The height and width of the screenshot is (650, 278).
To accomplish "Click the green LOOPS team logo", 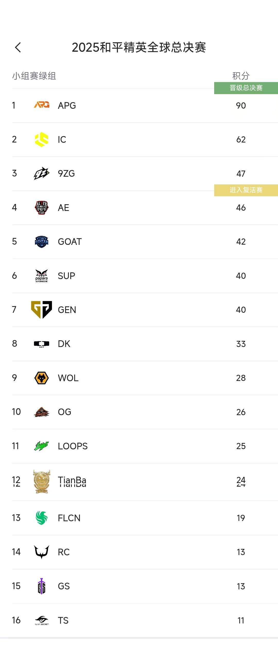I will coord(41,446).
